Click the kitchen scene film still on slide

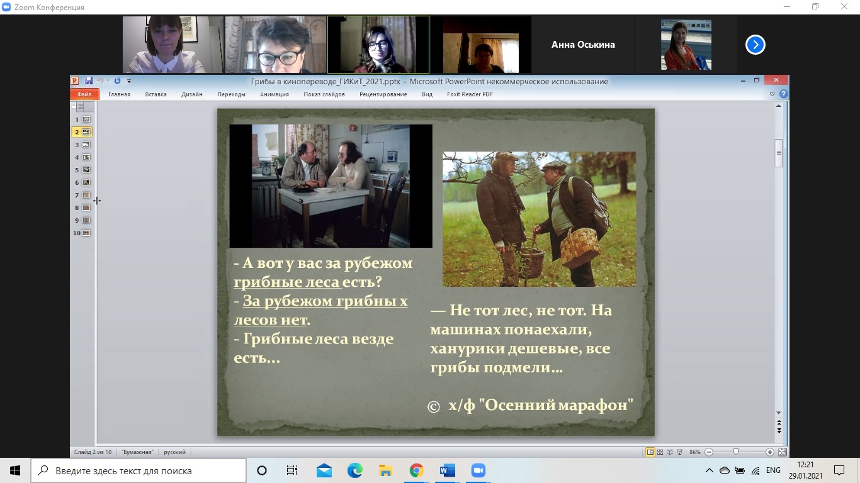coord(331,186)
